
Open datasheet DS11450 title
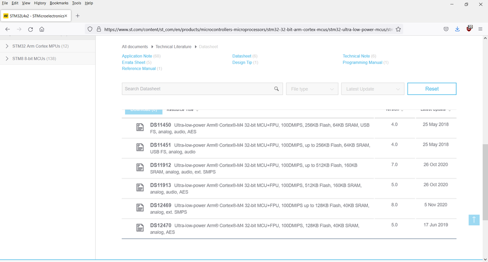tap(161, 125)
